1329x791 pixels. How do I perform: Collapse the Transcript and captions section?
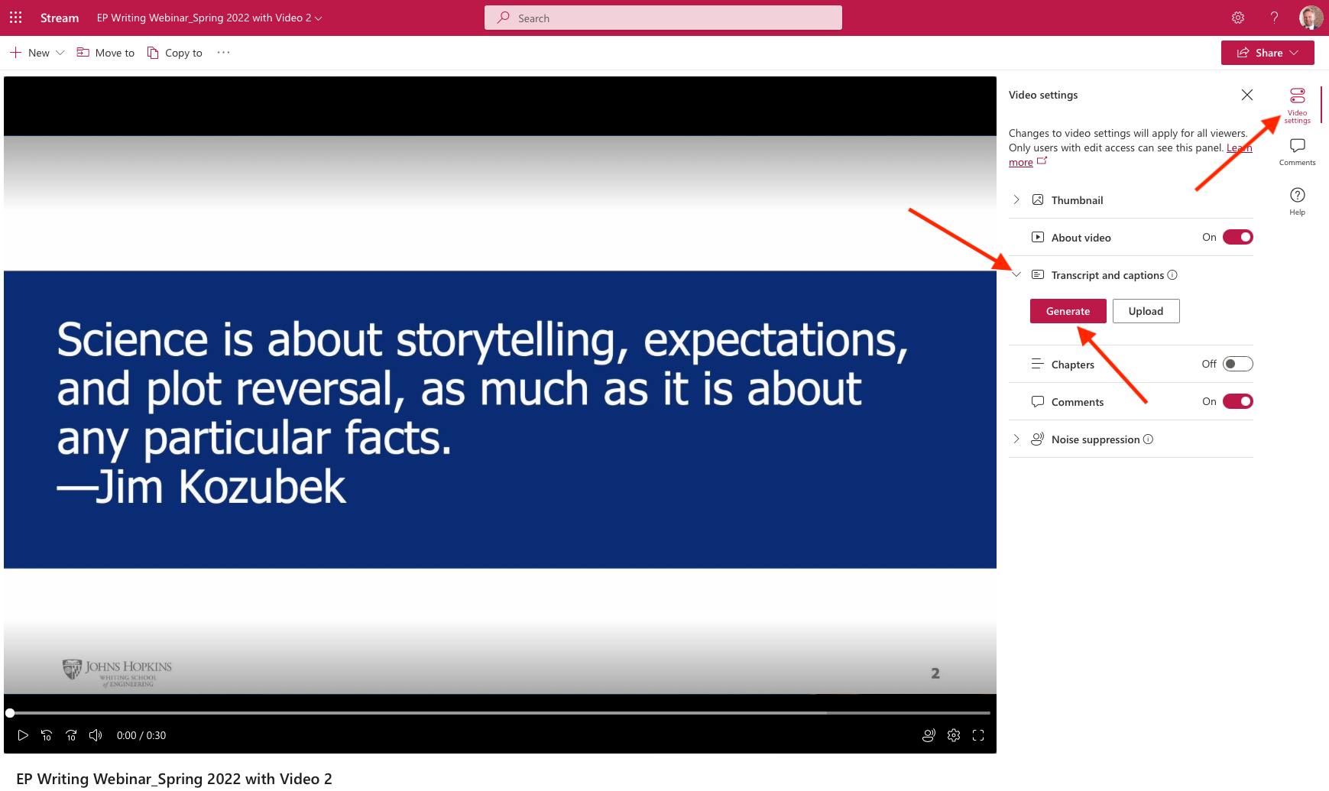click(x=1016, y=274)
